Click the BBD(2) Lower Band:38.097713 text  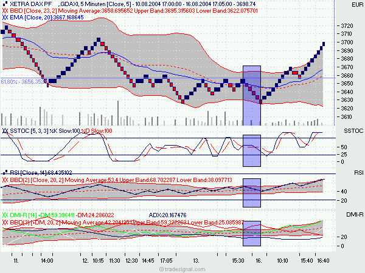[x=204, y=180]
